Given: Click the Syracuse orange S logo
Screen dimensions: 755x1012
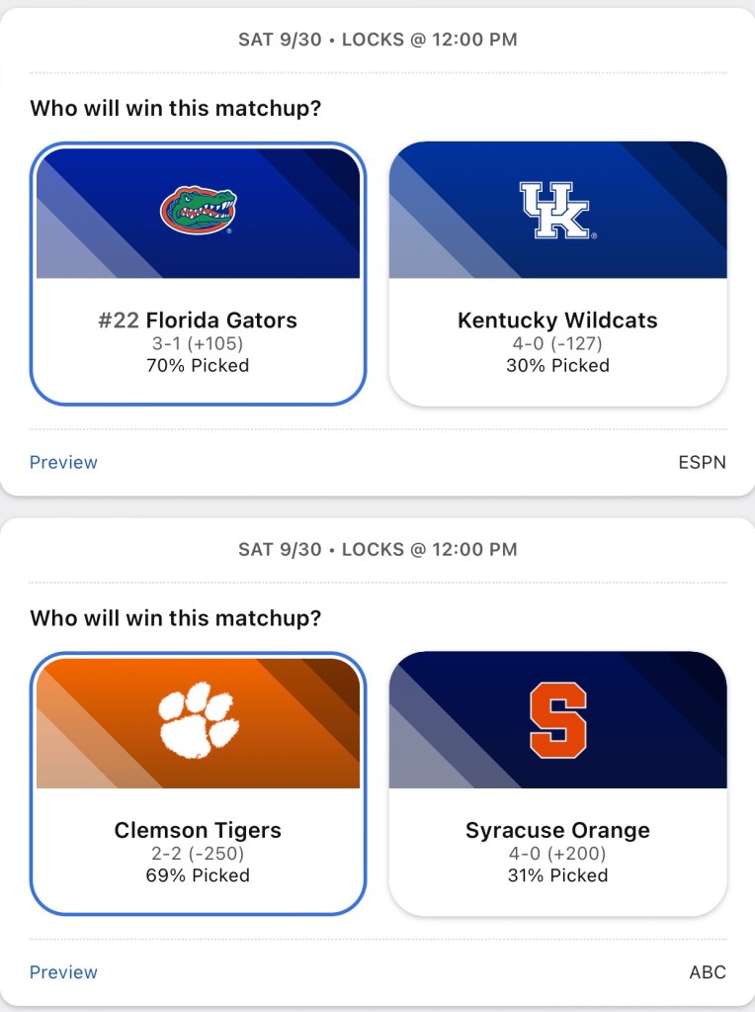Looking at the screenshot, I should 557,719.
